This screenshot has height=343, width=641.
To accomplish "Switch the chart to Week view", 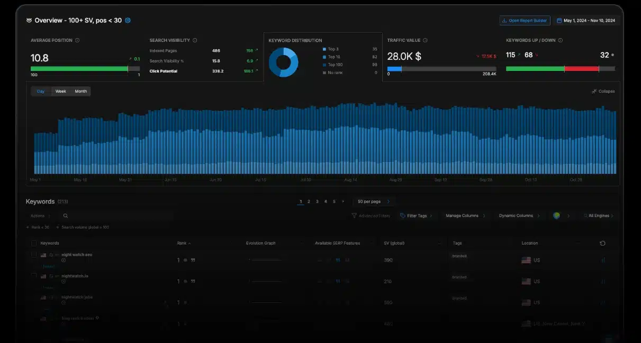I will click(60, 91).
